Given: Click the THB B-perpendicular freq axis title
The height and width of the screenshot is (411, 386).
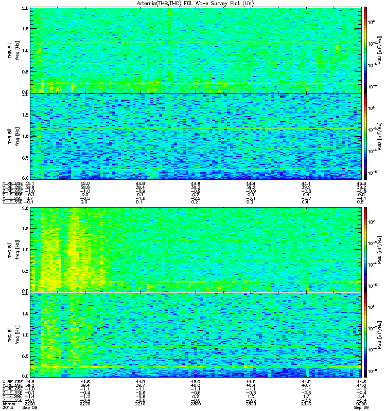Looking at the screenshot, I should pos(17,50).
